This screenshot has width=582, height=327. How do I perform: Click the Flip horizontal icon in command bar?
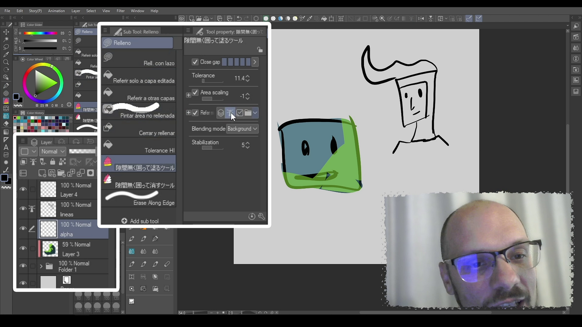click(421, 19)
